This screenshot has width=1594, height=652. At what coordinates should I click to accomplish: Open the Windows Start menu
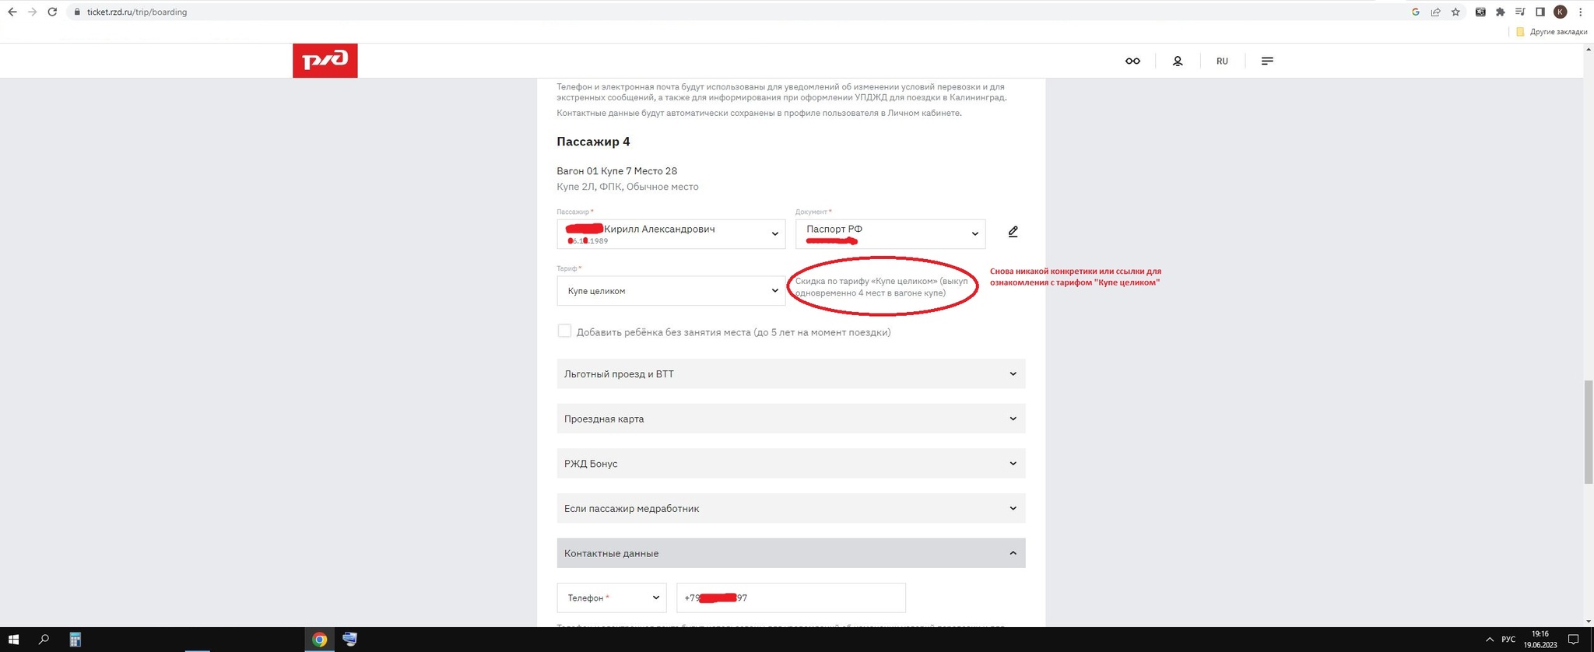pyautogui.click(x=13, y=640)
